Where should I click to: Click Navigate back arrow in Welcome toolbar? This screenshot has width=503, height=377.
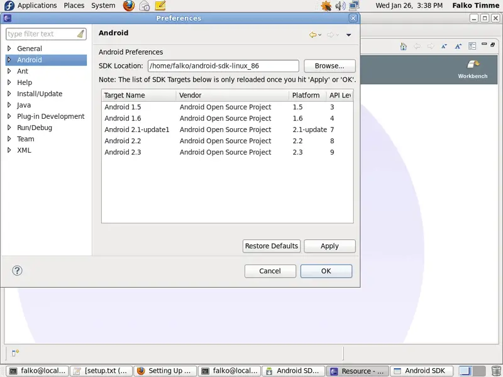tap(417, 46)
